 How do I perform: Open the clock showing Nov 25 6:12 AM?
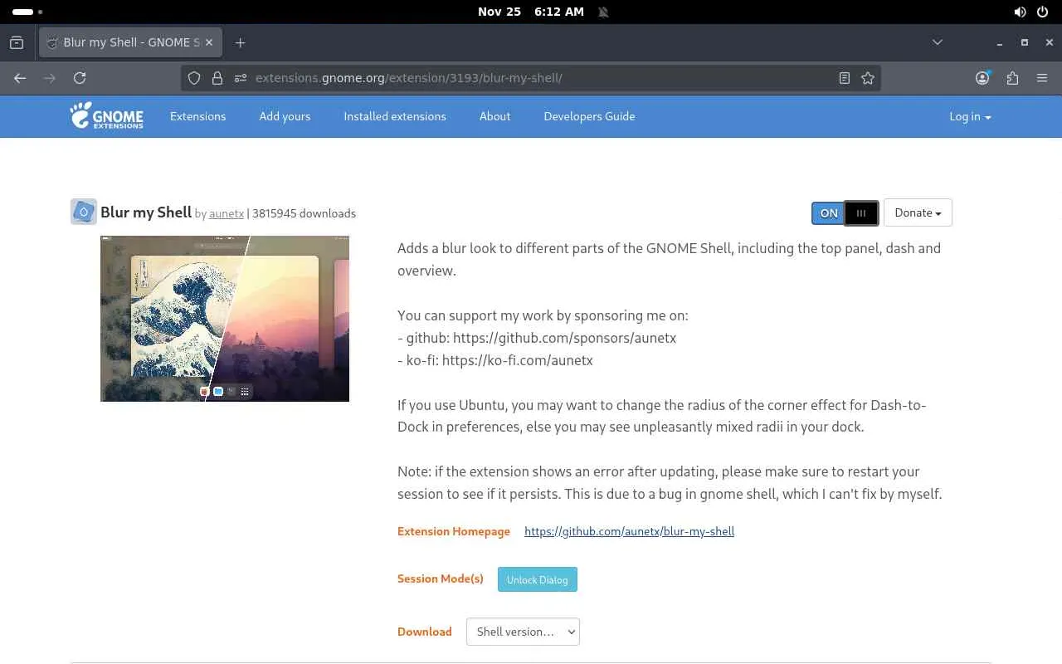click(x=531, y=12)
